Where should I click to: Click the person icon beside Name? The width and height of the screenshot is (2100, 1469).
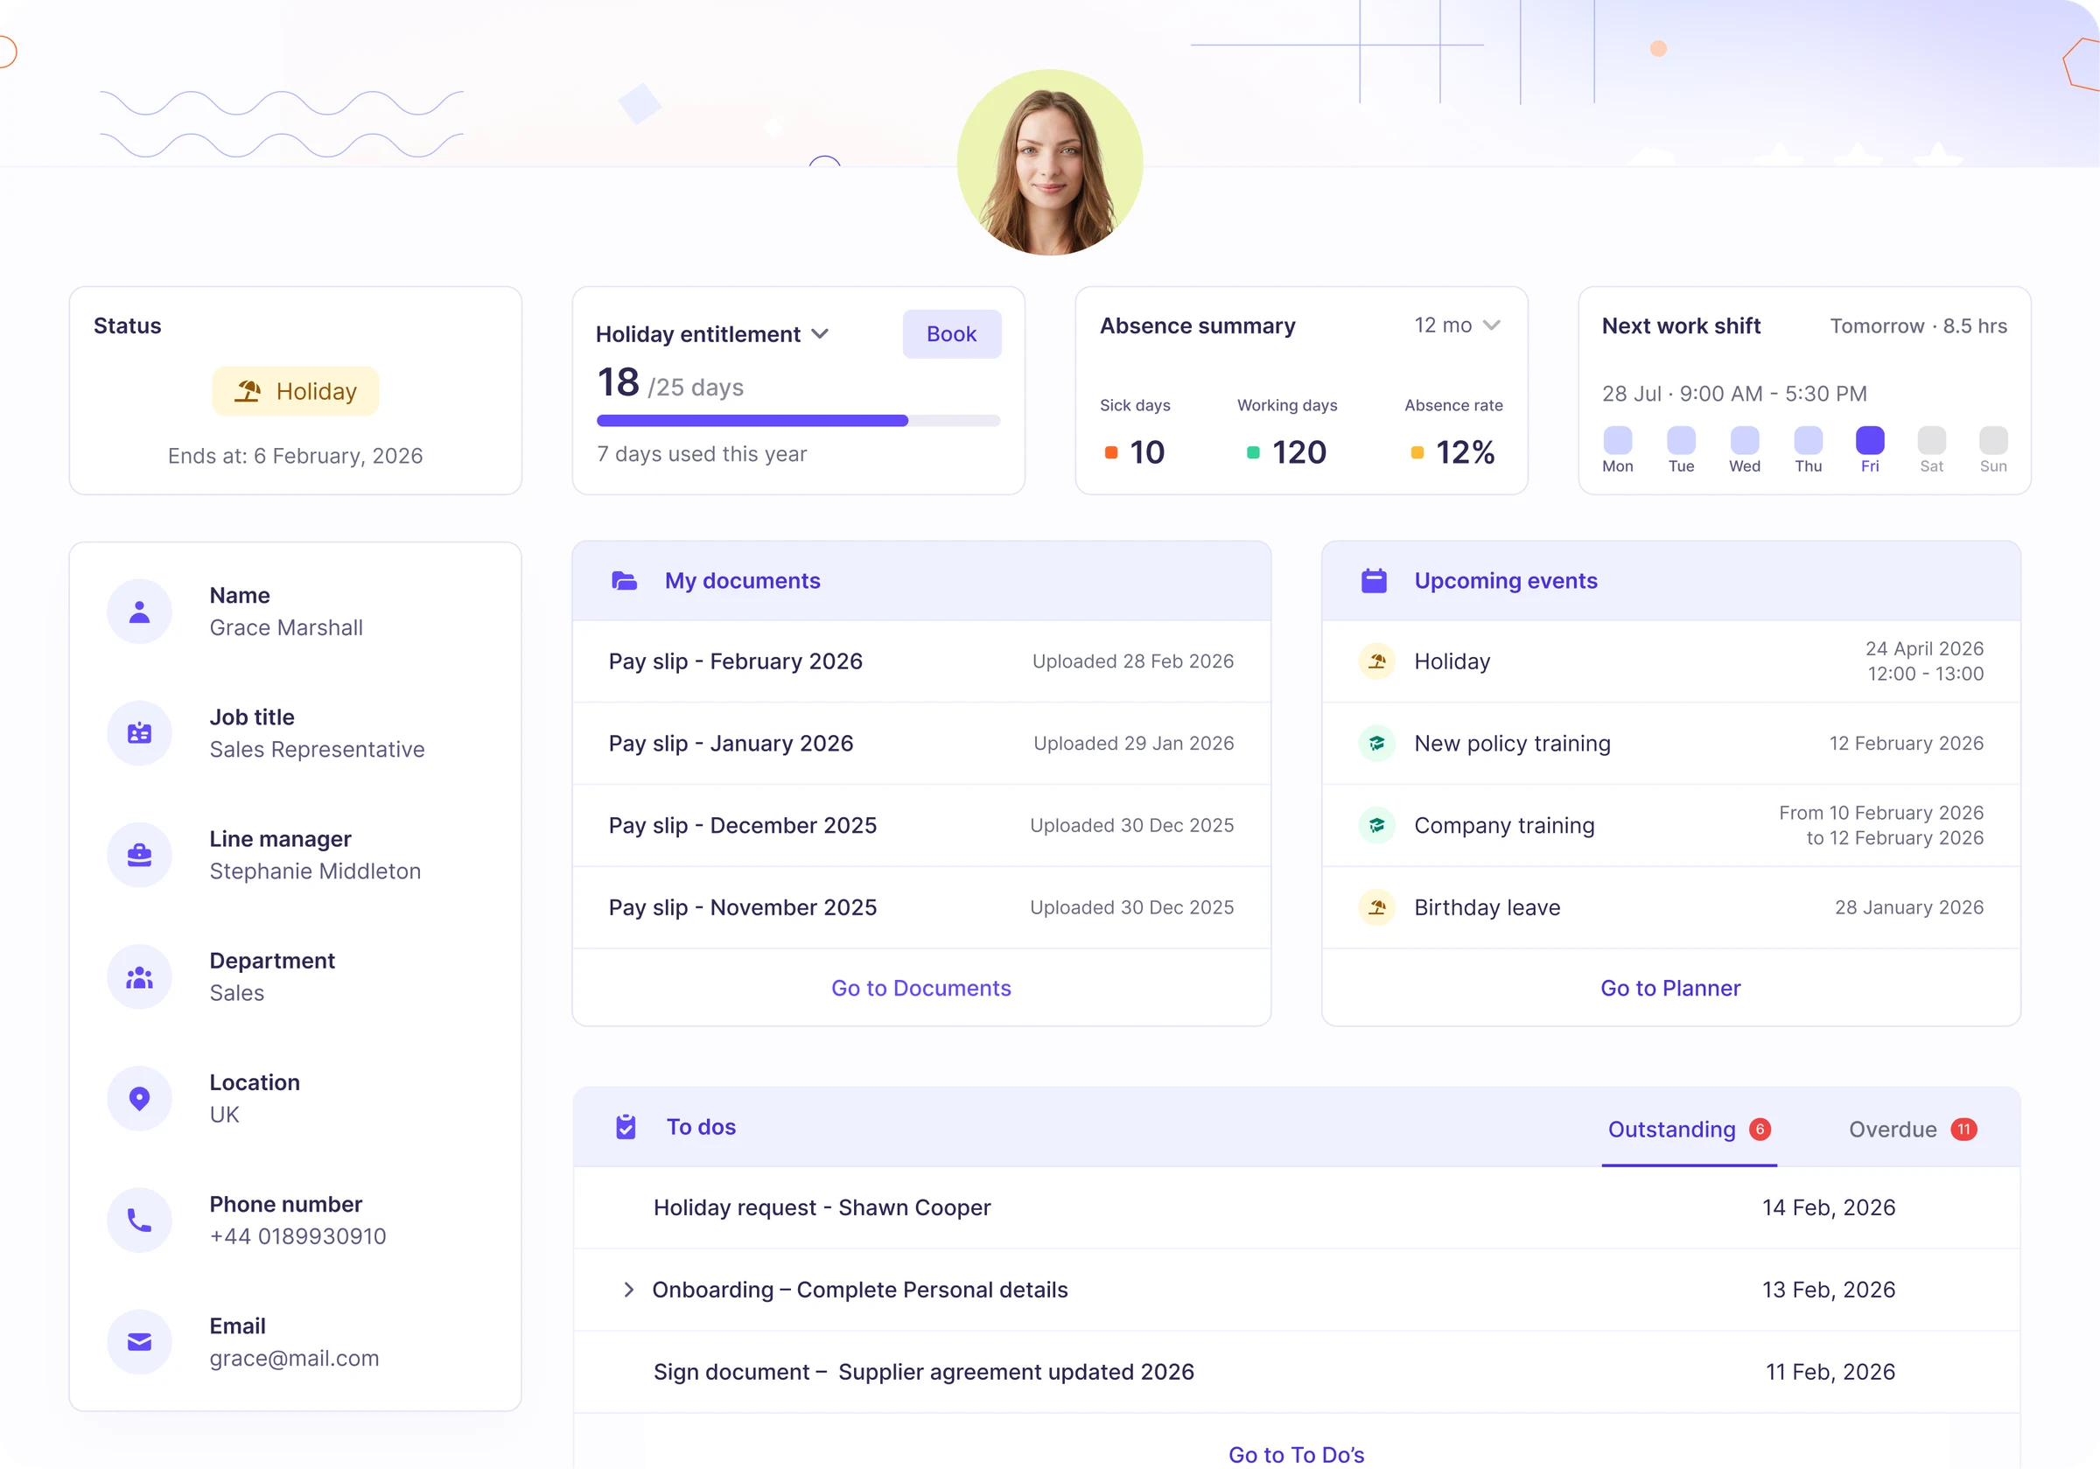pos(139,611)
